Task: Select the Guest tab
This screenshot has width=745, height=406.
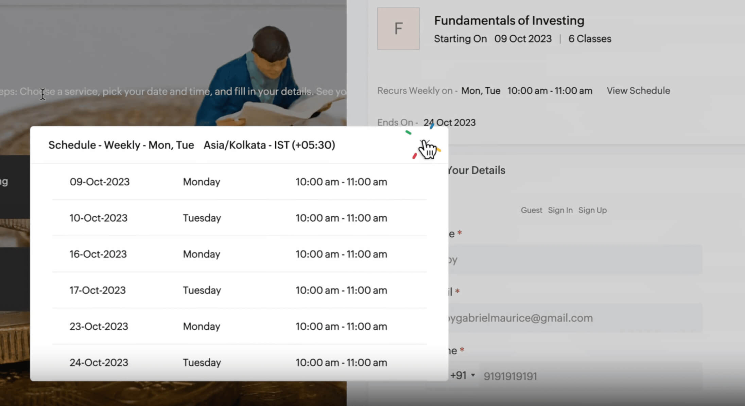Action: [x=531, y=210]
